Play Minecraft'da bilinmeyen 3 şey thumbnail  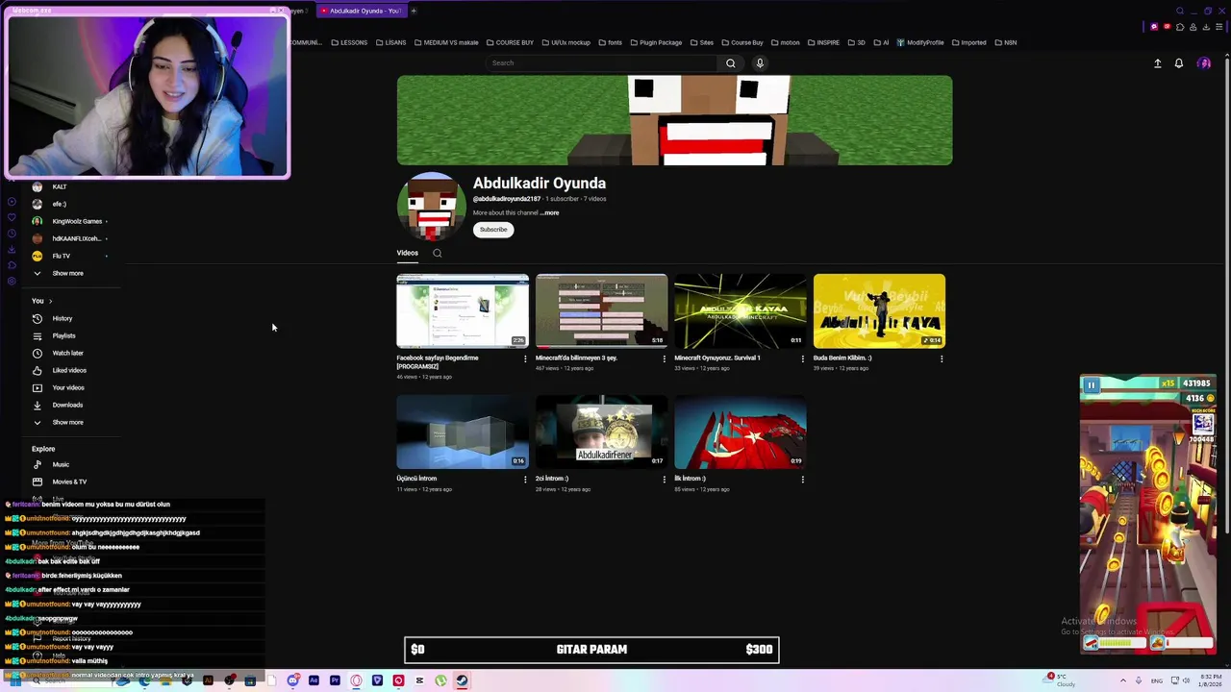coord(601,310)
